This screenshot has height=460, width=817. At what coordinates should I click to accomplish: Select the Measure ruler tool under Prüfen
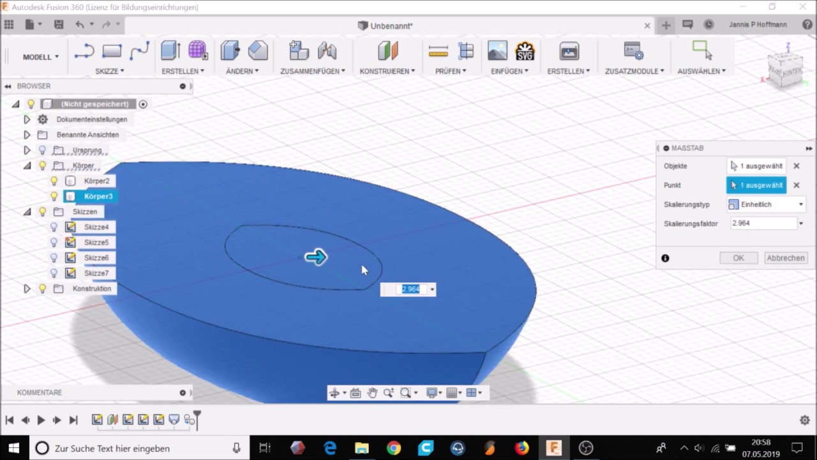(438, 51)
